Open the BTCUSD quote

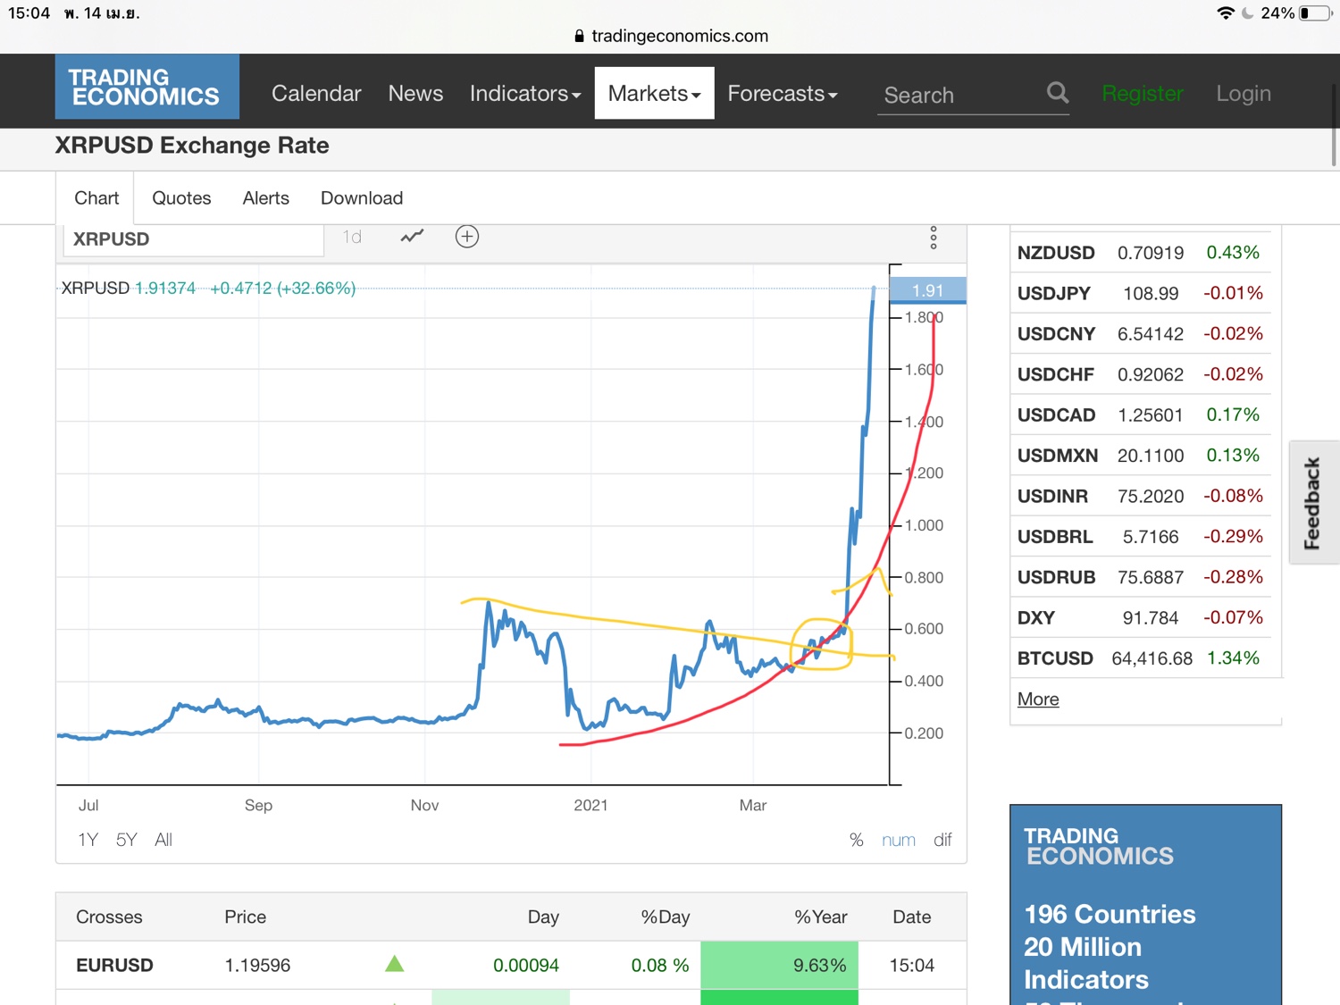tap(1055, 658)
